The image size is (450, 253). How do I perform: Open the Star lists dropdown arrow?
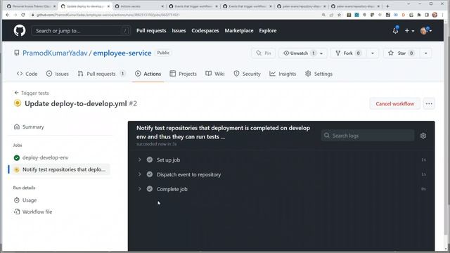pos(426,53)
